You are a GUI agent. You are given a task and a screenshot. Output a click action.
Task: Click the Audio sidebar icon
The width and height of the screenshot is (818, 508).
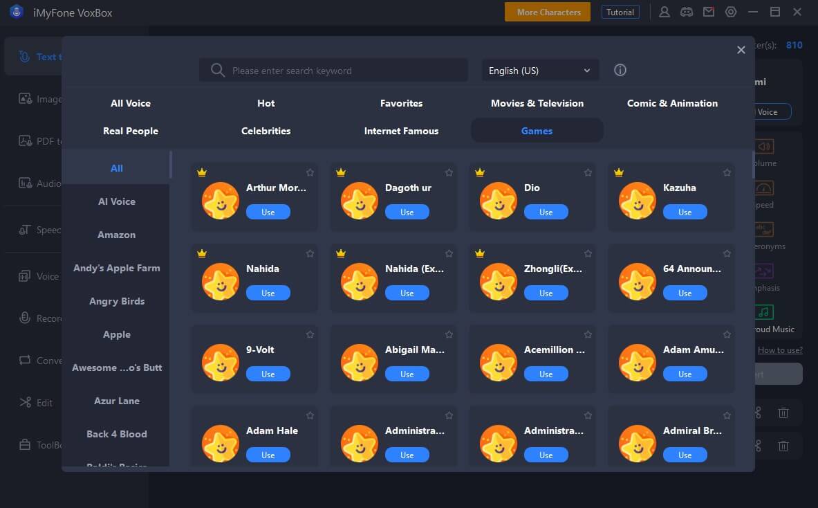click(x=25, y=183)
